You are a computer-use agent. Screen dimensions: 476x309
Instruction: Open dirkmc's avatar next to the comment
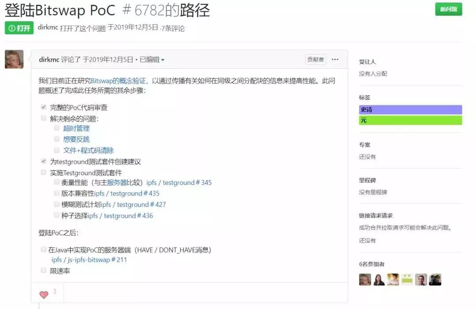point(14,59)
